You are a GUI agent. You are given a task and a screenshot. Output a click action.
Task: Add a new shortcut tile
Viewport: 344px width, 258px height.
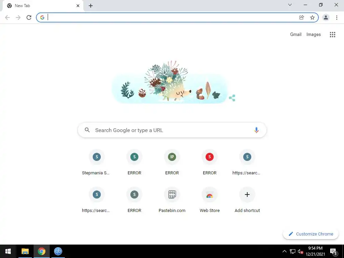point(247,200)
